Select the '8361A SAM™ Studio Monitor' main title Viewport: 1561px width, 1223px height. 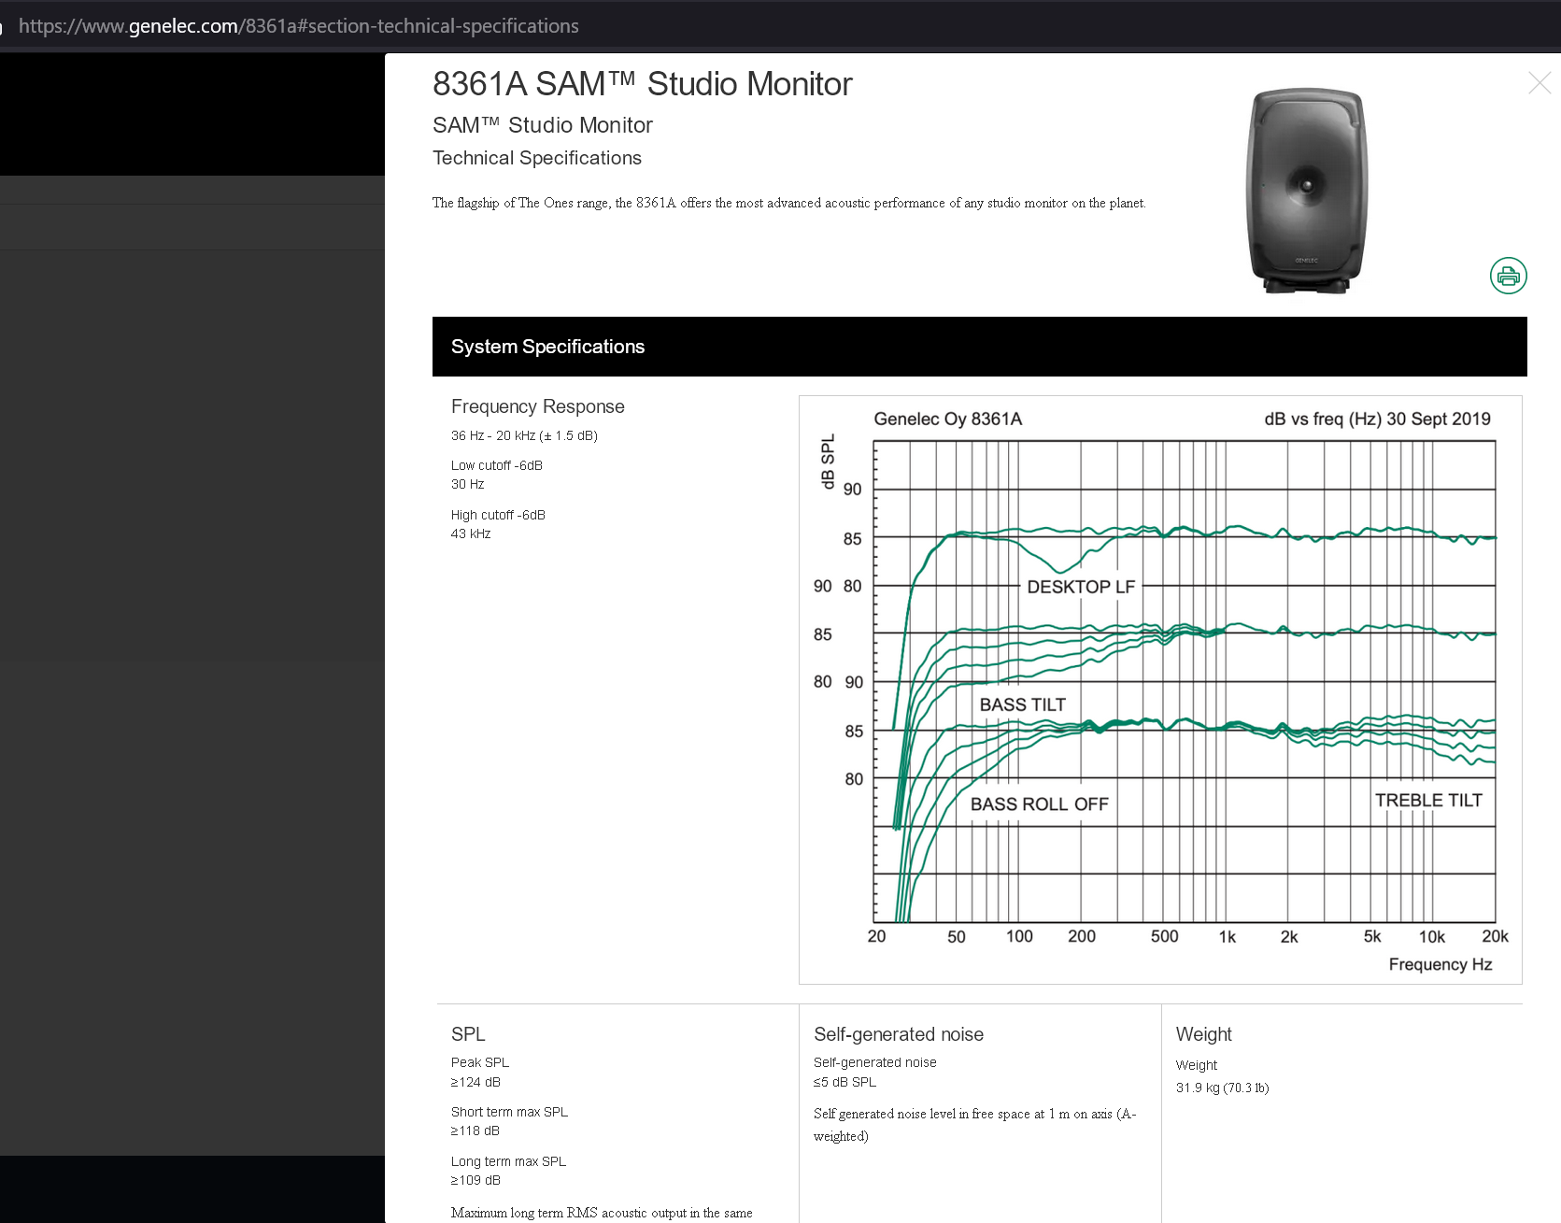point(643,84)
